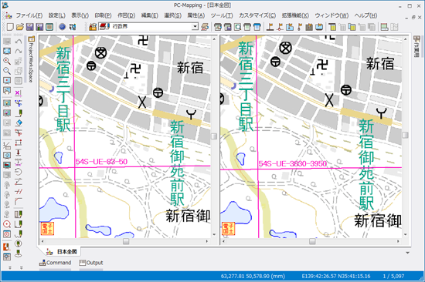The height and width of the screenshot is (282, 425).
Task: Click the 新宿御苑前駅 label in right map
Action: [x=366, y=165]
